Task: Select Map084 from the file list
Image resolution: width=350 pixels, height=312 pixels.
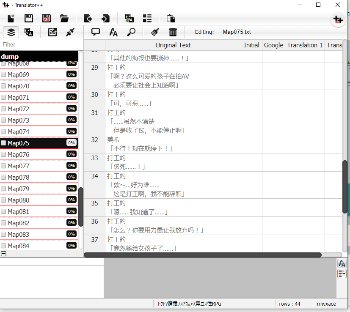Action: [39, 246]
